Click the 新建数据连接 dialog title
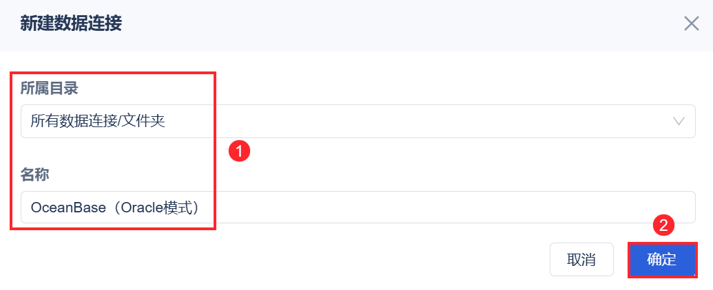713x290 pixels. [71, 24]
